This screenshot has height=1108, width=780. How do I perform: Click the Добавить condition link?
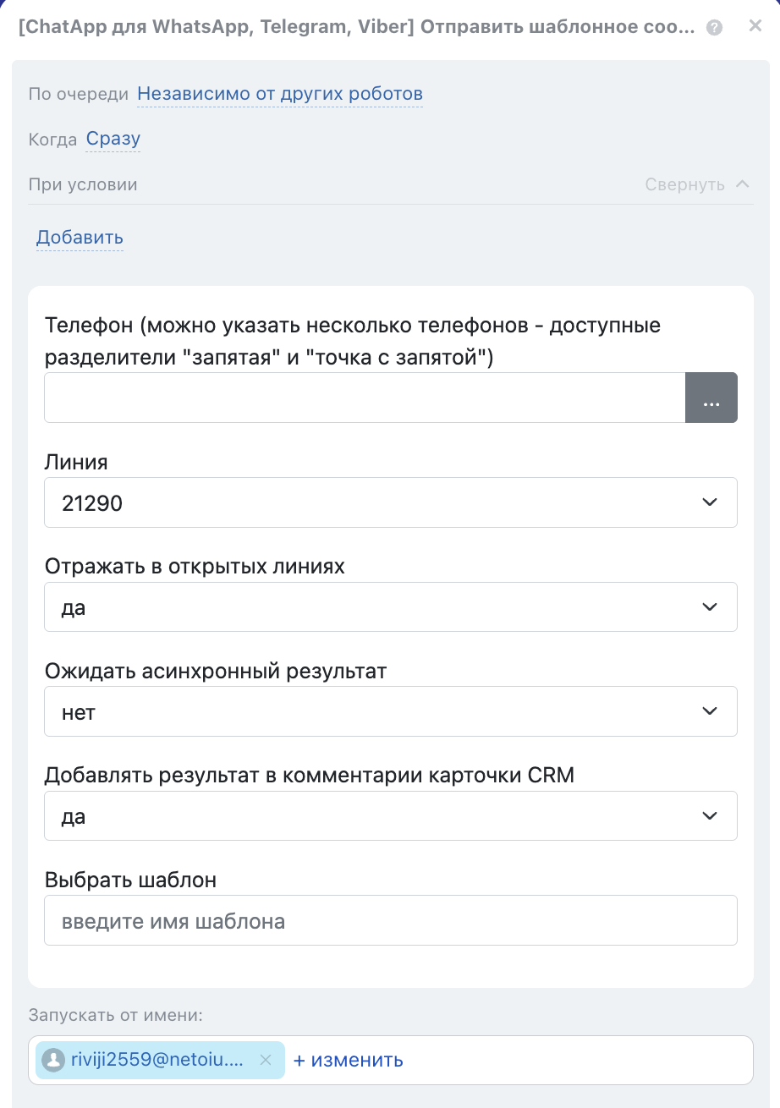[80, 238]
